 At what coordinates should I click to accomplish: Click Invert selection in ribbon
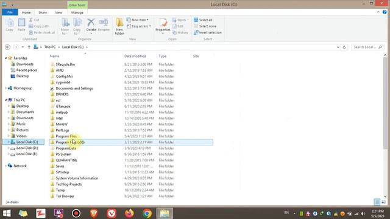(x=208, y=32)
